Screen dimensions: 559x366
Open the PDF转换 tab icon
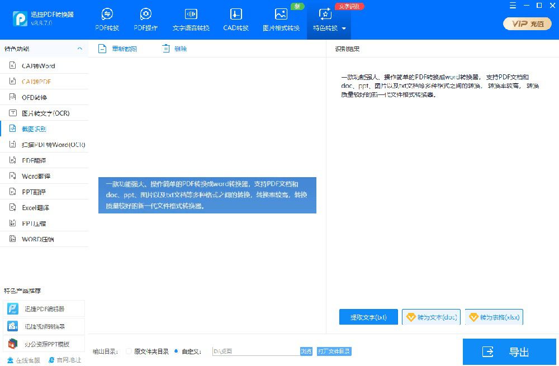(x=107, y=15)
